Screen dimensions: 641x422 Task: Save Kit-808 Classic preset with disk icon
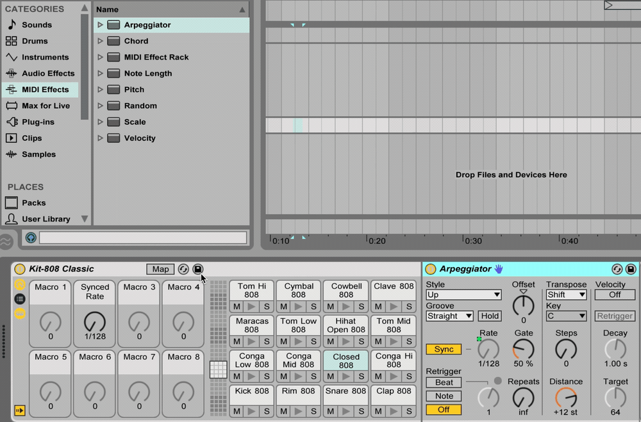click(x=197, y=269)
